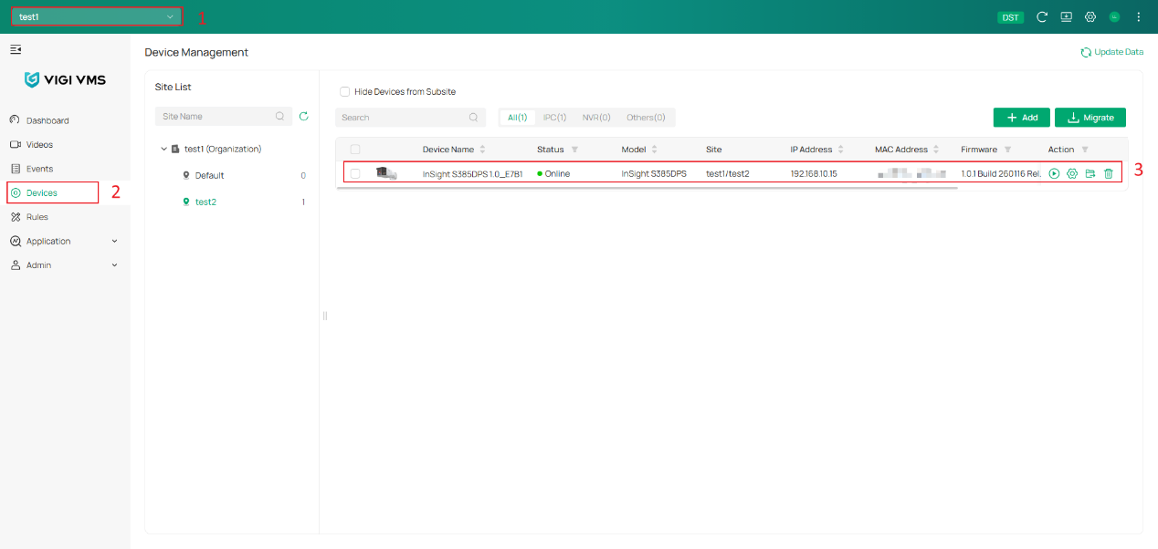Click the VIGI VMS logo
Screen dimensions: 1158x549
(65, 80)
